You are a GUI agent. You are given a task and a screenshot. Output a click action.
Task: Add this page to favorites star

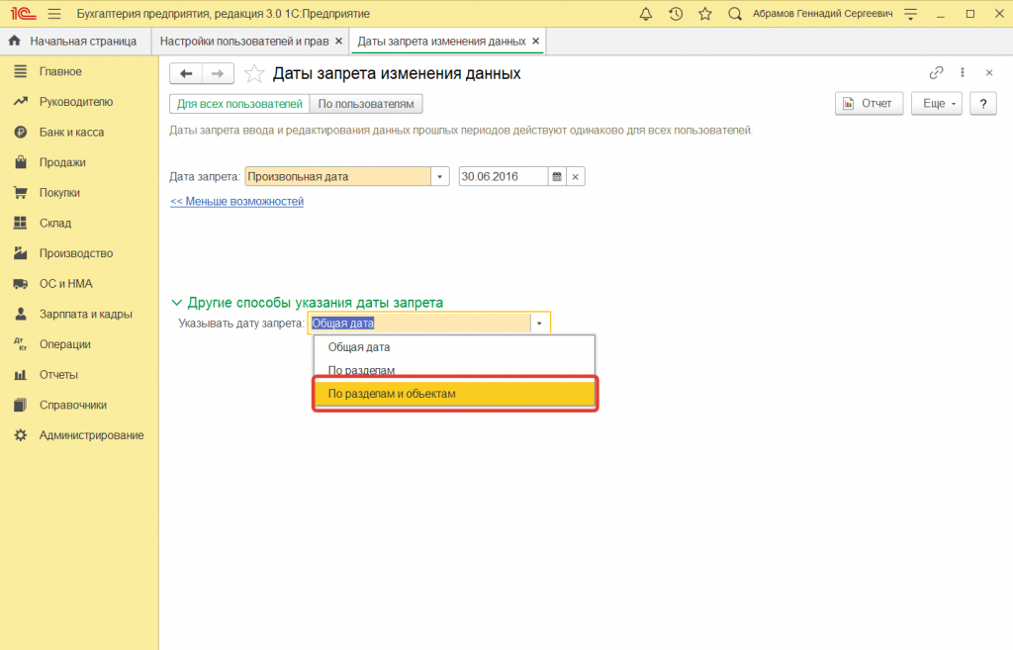pos(254,74)
